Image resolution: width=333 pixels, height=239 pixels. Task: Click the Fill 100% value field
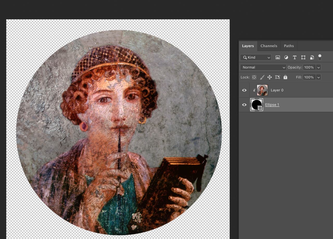pos(309,77)
